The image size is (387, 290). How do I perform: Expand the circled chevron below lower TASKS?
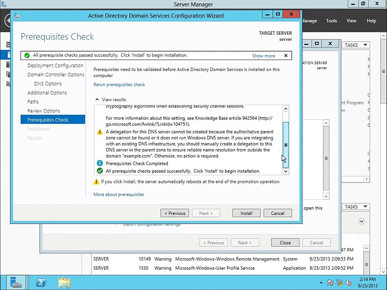[x=362, y=222]
